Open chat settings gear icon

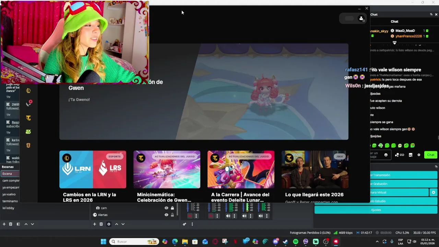(419, 155)
